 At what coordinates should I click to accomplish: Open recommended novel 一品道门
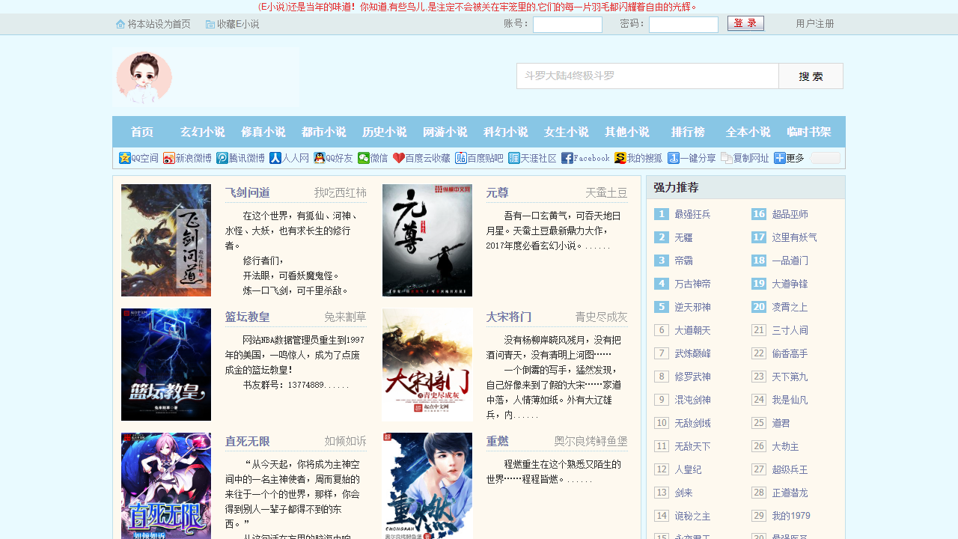(790, 261)
